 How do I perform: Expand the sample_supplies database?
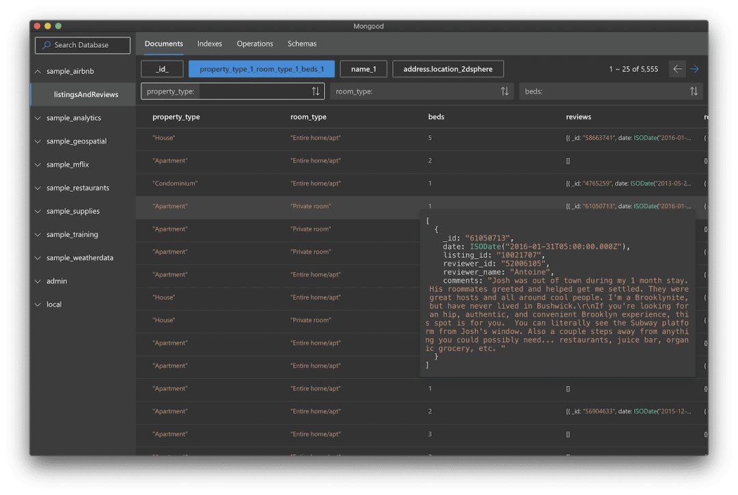click(x=38, y=211)
